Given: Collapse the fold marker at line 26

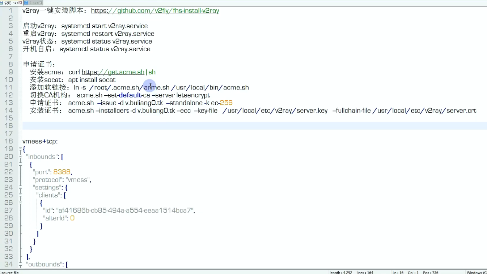Looking at the screenshot, I should pyautogui.click(x=20, y=203).
